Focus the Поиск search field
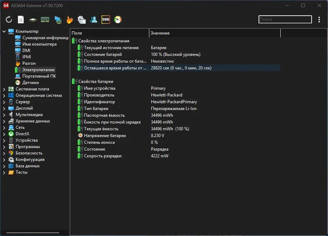 tap(285, 19)
